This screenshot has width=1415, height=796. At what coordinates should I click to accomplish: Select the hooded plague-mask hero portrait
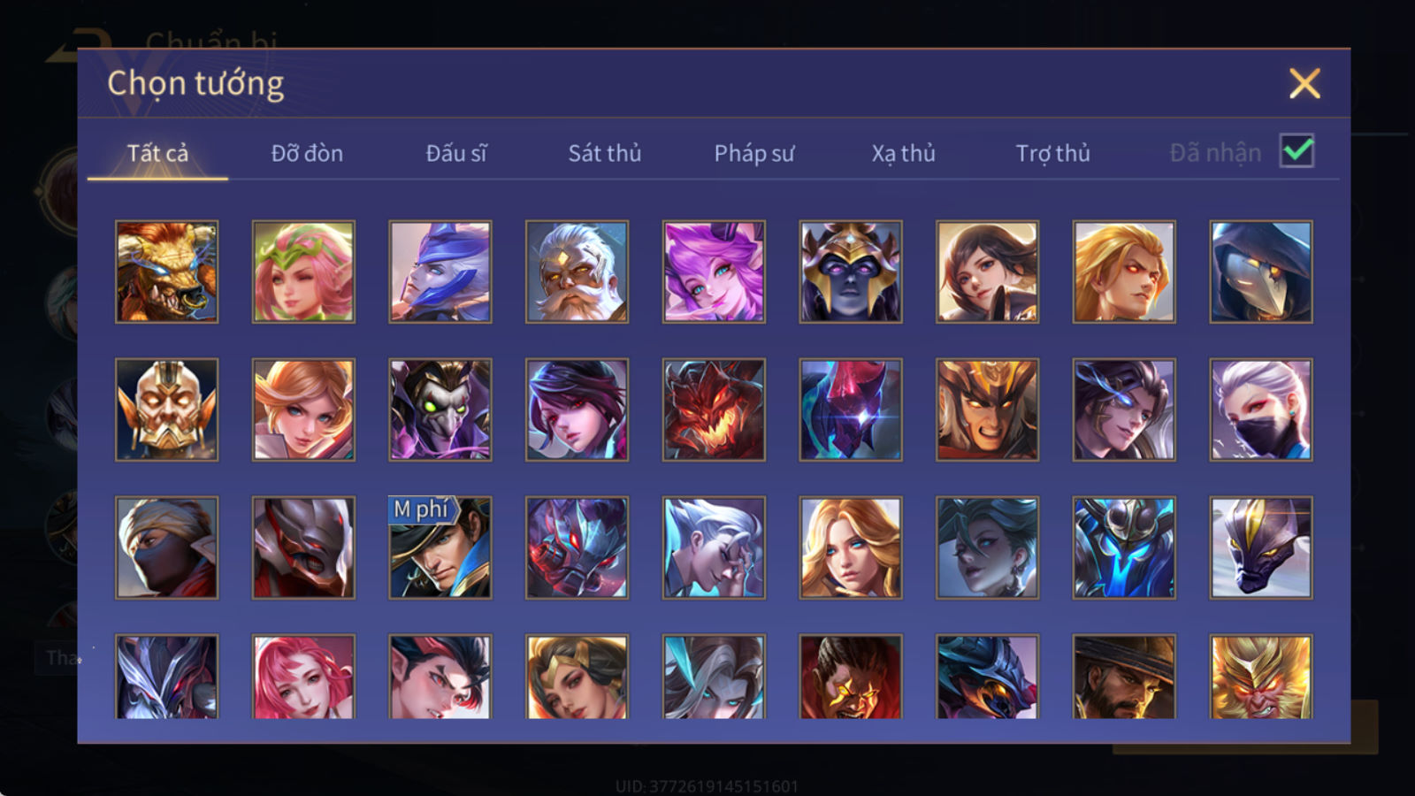pos(1261,272)
